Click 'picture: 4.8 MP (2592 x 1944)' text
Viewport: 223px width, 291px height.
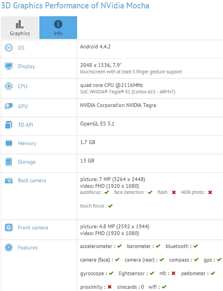pyautogui.click(x=114, y=227)
